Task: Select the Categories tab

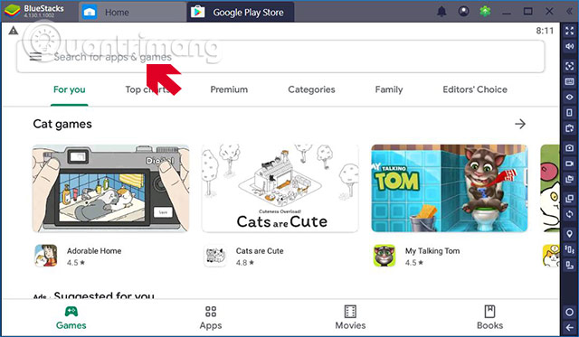Action: (x=311, y=89)
